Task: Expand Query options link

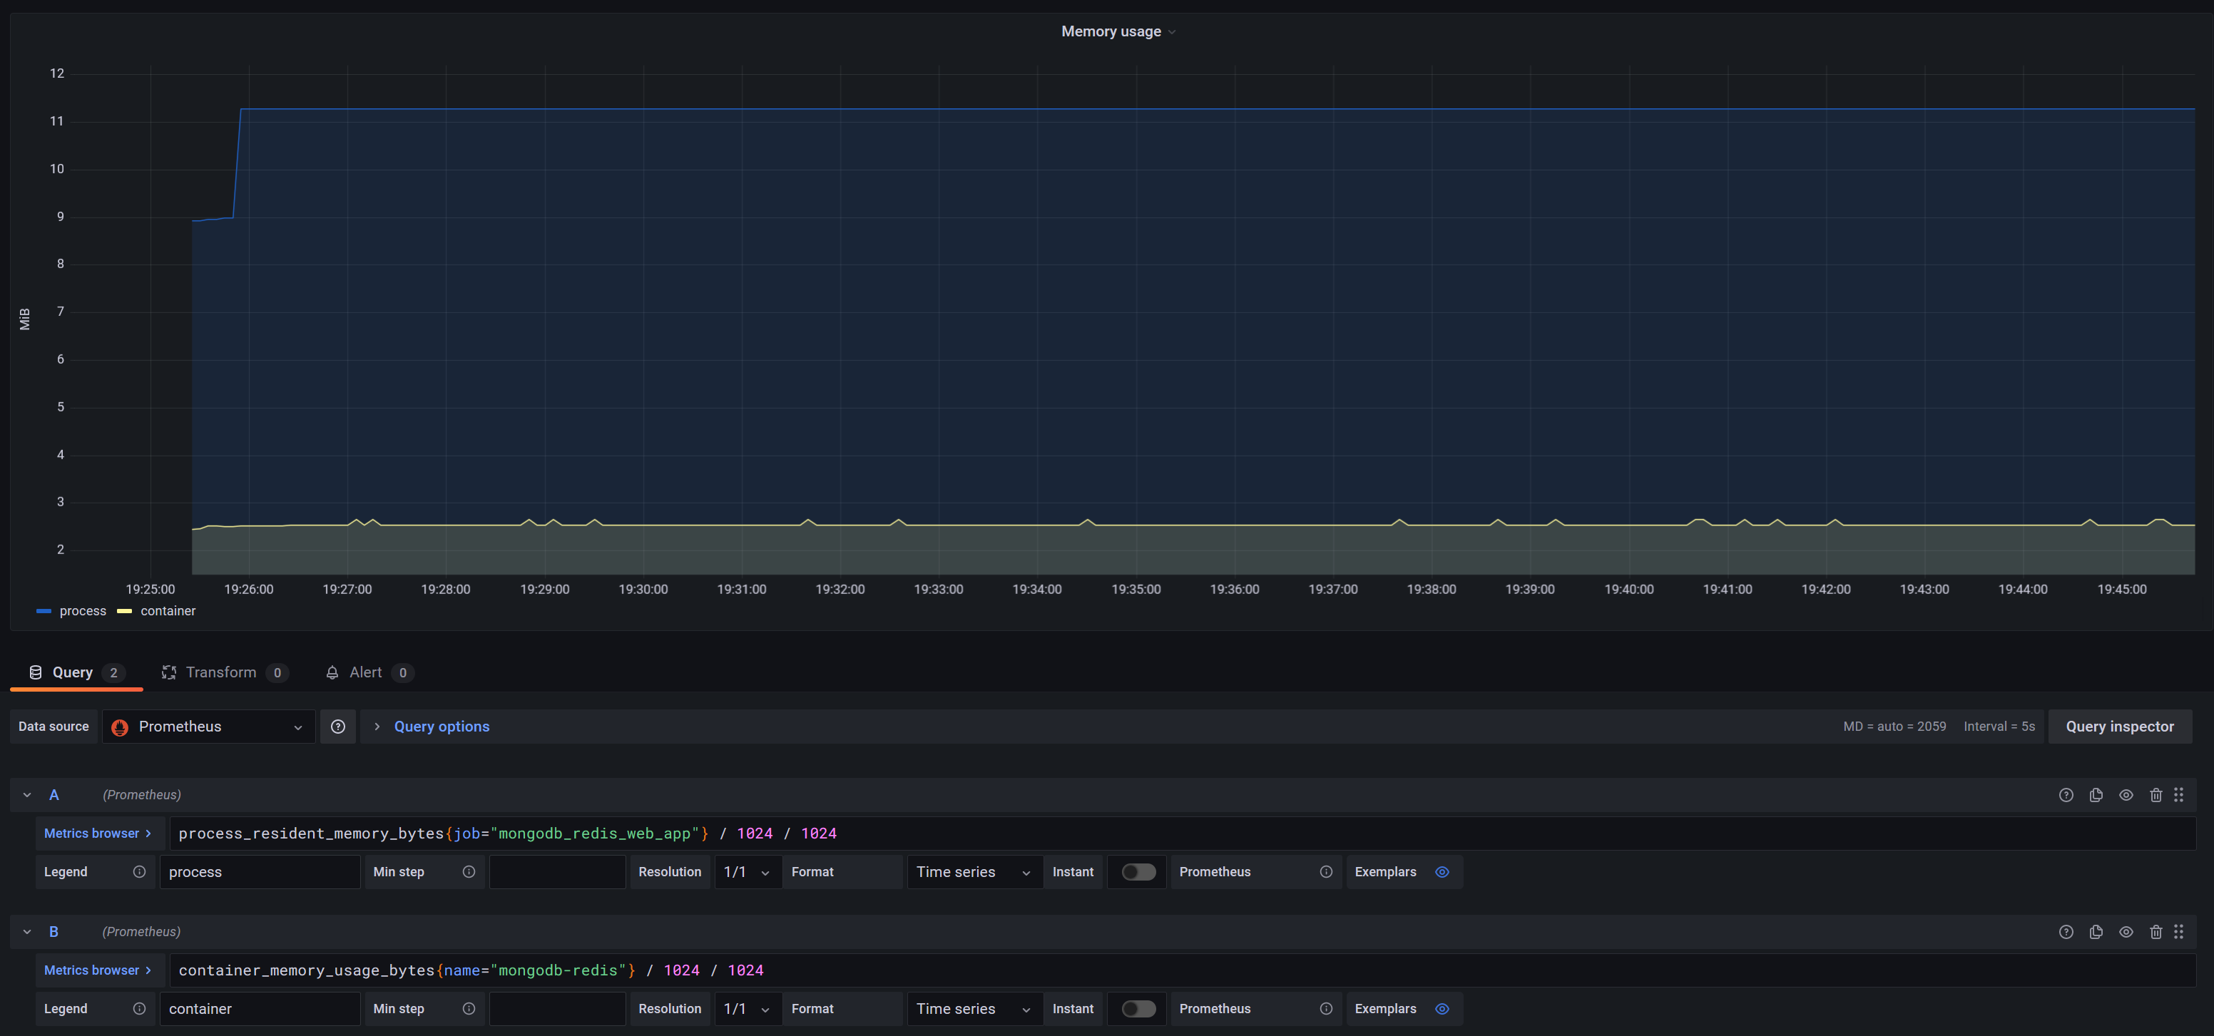Action: 441,727
